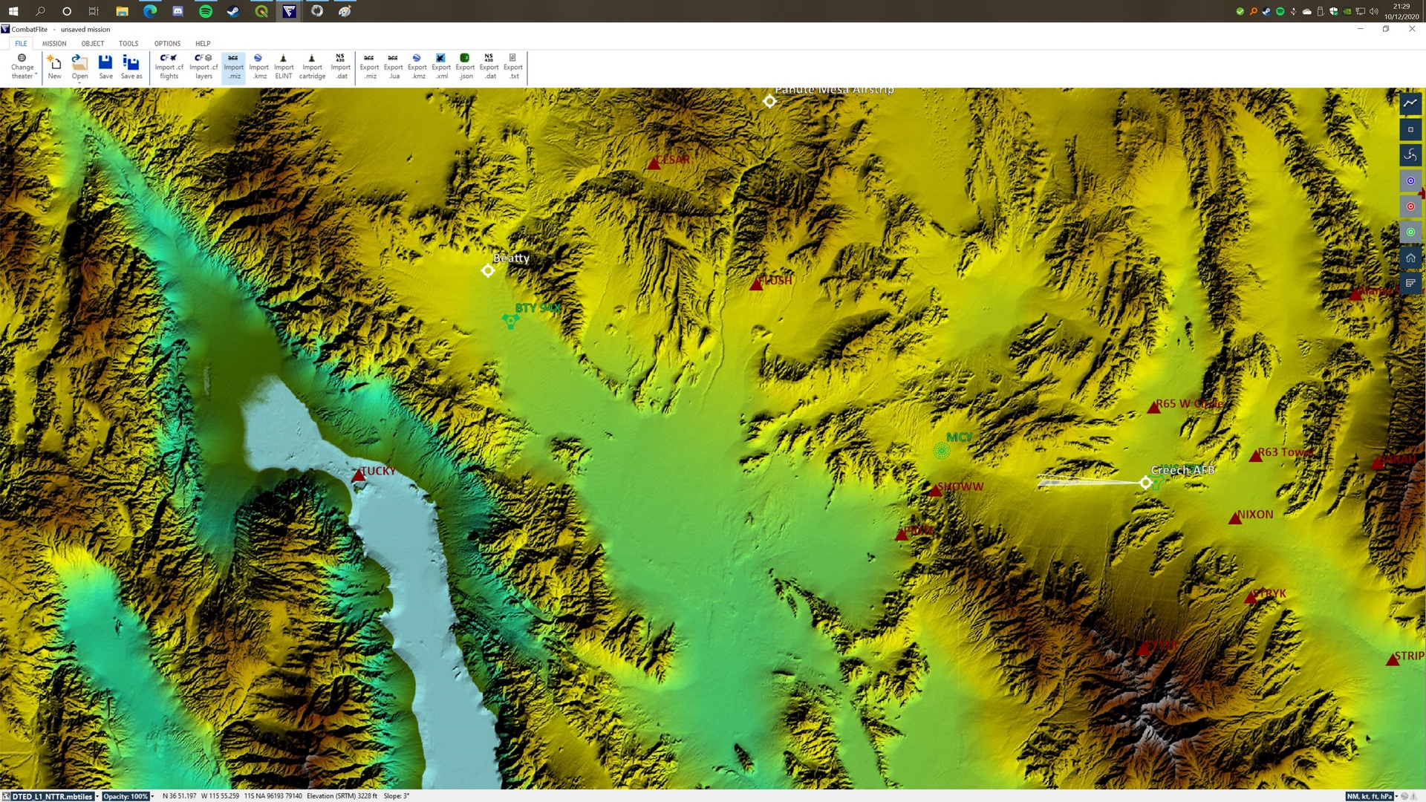Click the New mission button
The width and height of the screenshot is (1426, 802).
pyautogui.click(x=54, y=66)
